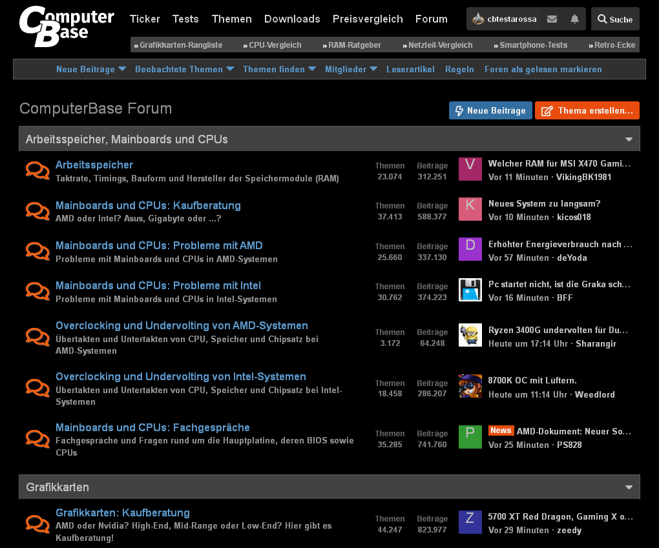The width and height of the screenshot is (659, 548).
Task: Open the D avatar of deYoda
Action: (470, 249)
